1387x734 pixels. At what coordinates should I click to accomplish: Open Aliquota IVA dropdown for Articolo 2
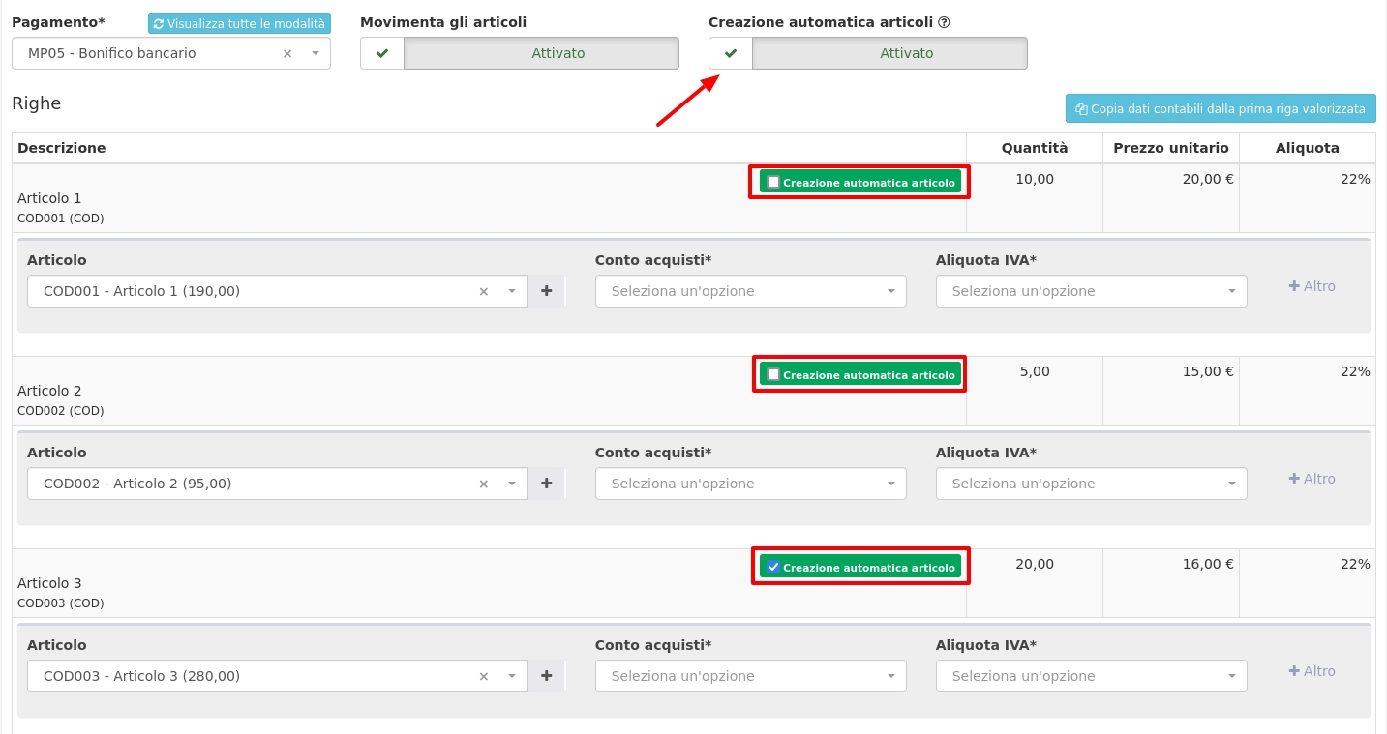tap(1091, 484)
